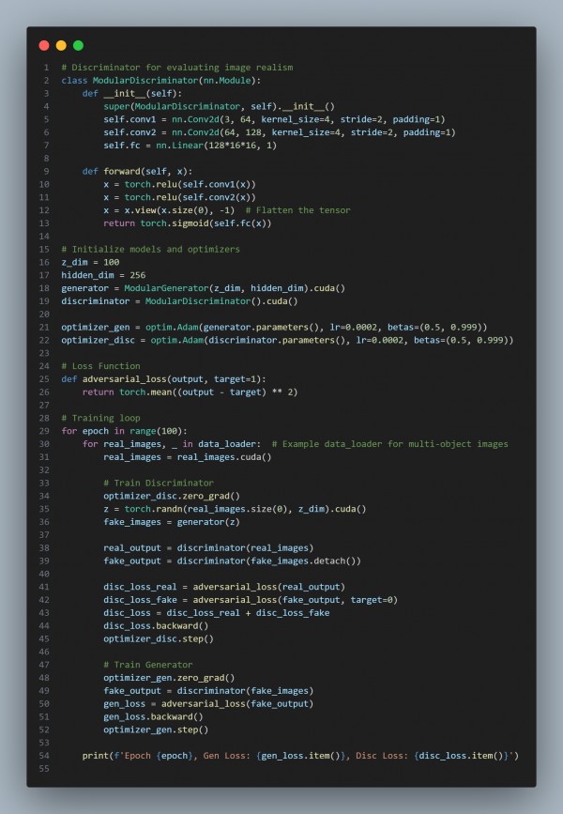563x814 pixels.
Task: Click '# Initialize models and optimizers' comment
Action: [x=150, y=249]
